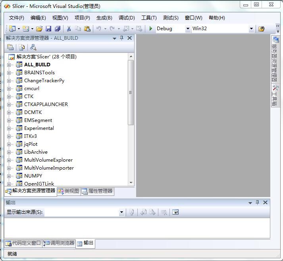Click the Add New Item toolbar icon

(x=26, y=29)
